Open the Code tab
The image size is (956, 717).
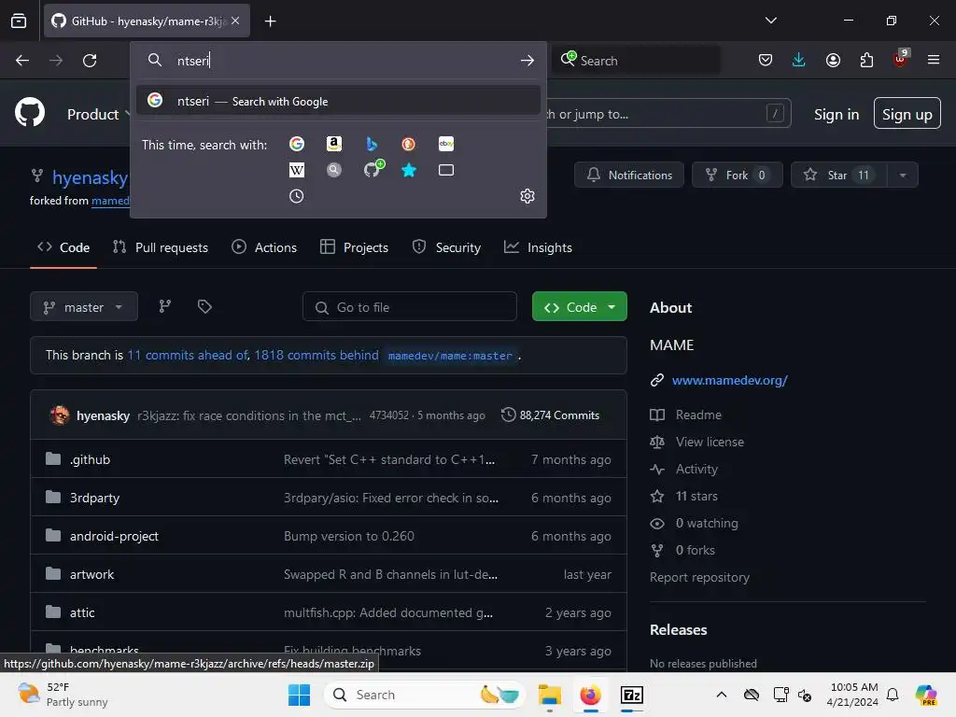(x=63, y=247)
